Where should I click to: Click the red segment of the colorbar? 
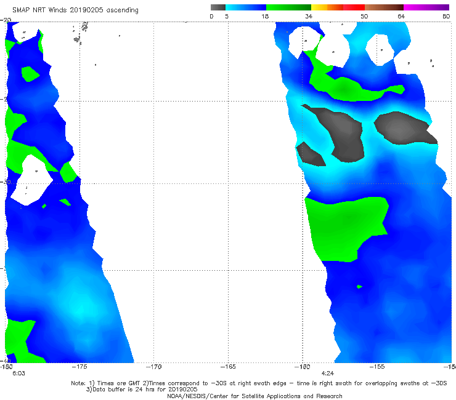[354, 7]
